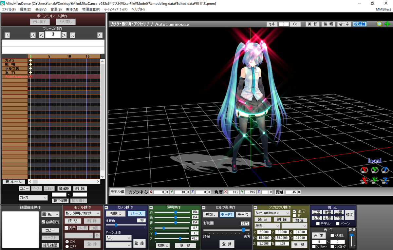Toggle accessory 表示 checkbox
The height and width of the screenshot is (250, 393).
[x=294, y=211]
